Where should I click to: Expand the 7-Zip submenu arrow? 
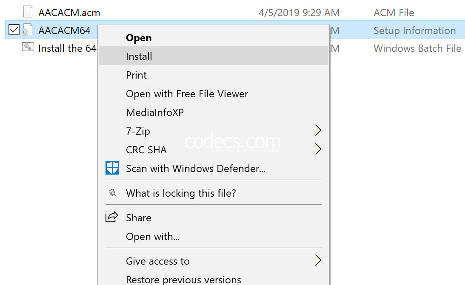coord(318,130)
